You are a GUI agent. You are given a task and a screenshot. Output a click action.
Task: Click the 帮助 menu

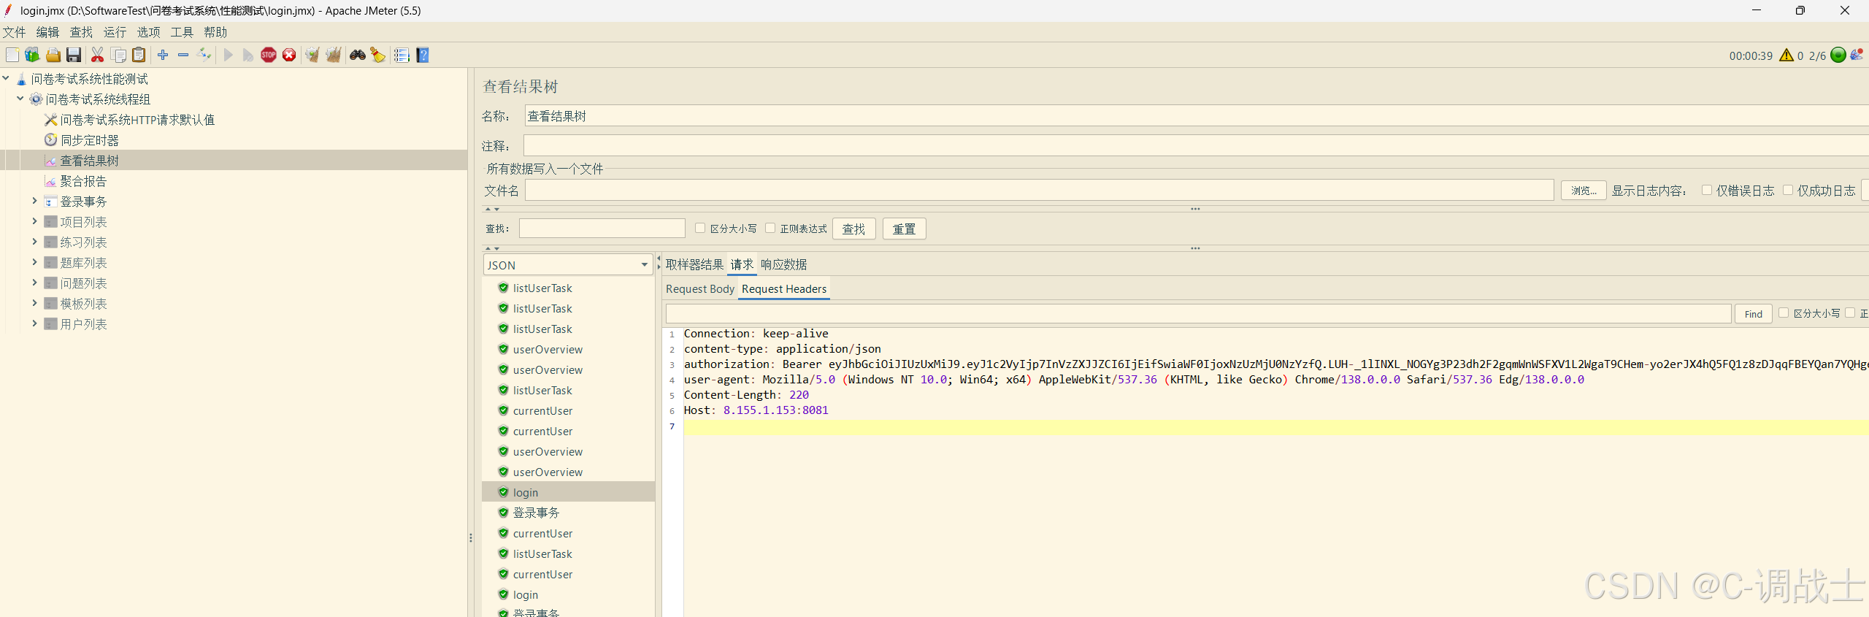pos(215,32)
